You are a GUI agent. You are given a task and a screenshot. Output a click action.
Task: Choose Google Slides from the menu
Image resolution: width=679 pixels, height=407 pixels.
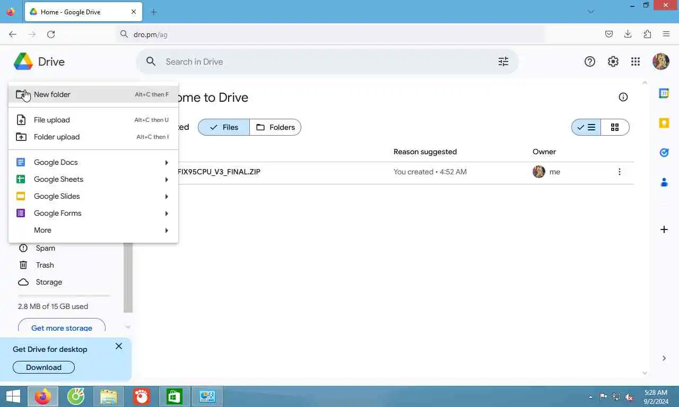click(x=93, y=196)
